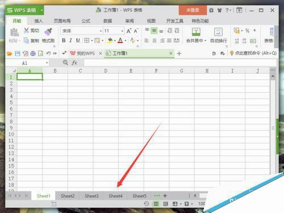Image resolution: width=284 pixels, height=213 pixels.
Task: Click the fx insert function icon
Action: [74, 62]
